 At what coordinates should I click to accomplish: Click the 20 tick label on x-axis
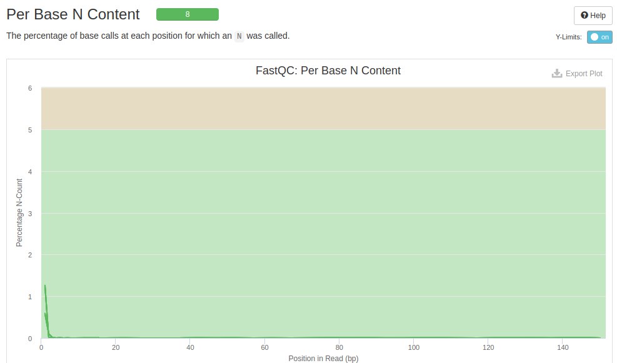(116, 347)
